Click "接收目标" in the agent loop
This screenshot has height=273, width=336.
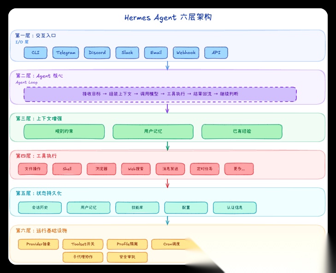coord(92,94)
